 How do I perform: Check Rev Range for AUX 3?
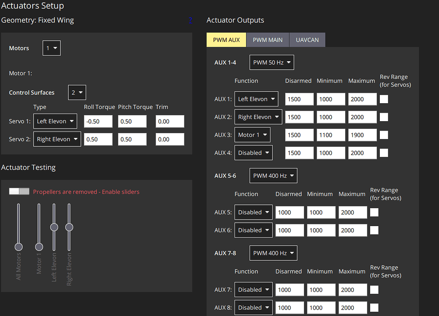coord(384,135)
